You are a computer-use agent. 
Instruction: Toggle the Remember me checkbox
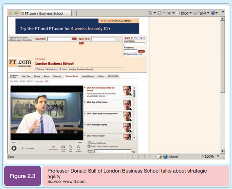[x=125, y=54]
